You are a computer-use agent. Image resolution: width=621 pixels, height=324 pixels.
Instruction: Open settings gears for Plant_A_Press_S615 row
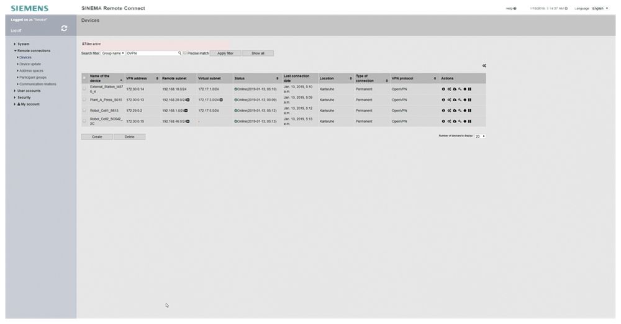pos(449,100)
